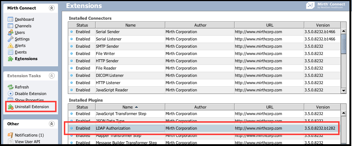Viewport: 352px width, 146px height.
Task: Sort connectors by Version column header
Action: [x=323, y=25]
